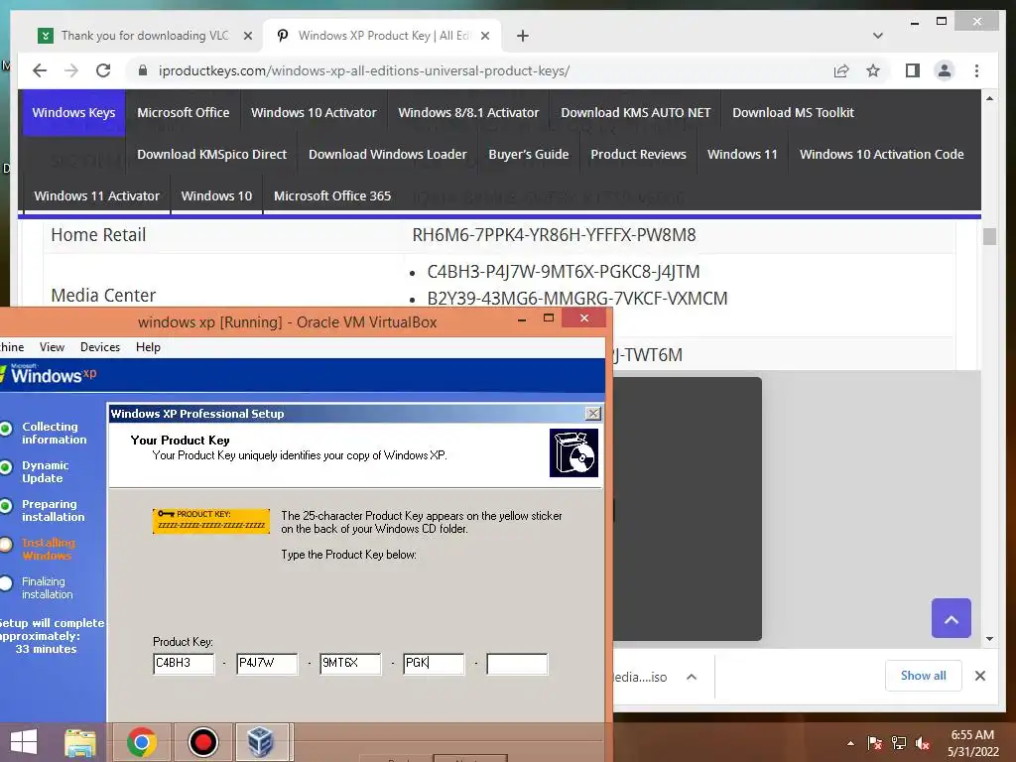Open File Explorer from the taskbar
1016x762 pixels.
tap(80, 742)
